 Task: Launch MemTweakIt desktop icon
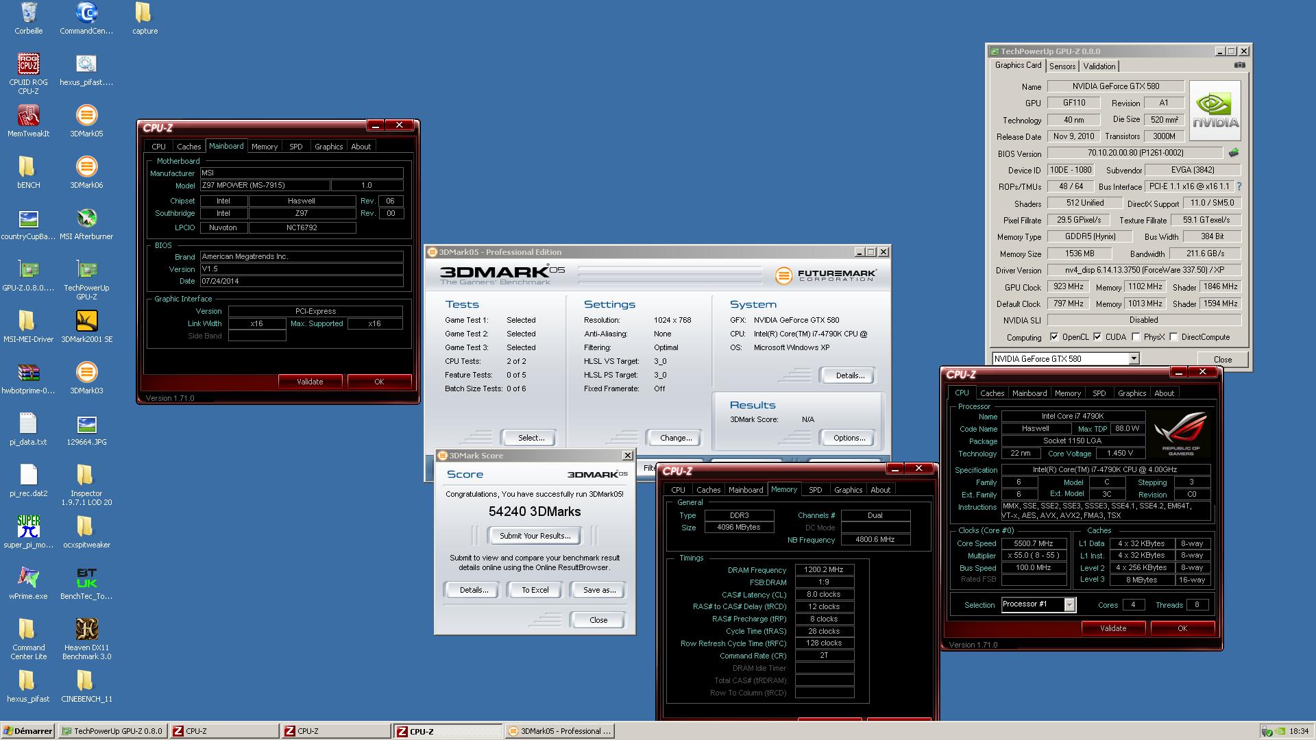[29, 116]
